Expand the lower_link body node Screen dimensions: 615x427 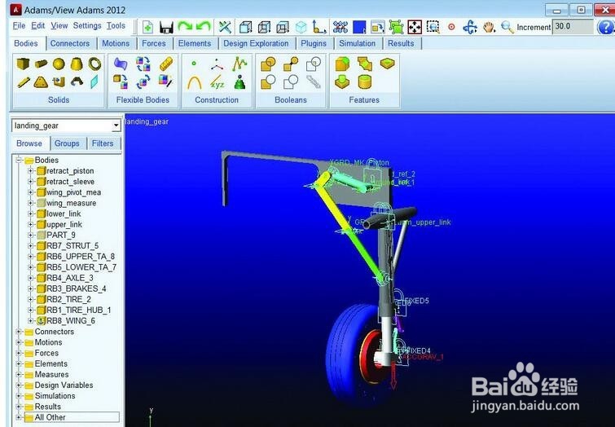pyautogui.click(x=30, y=213)
